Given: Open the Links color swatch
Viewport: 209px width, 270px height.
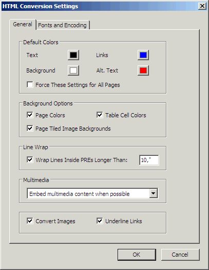Looking at the screenshot, I should [x=143, y=55].
